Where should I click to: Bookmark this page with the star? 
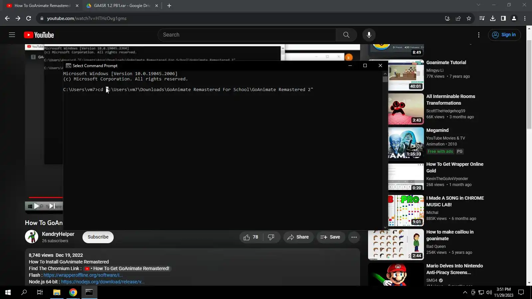click(469, 18)
